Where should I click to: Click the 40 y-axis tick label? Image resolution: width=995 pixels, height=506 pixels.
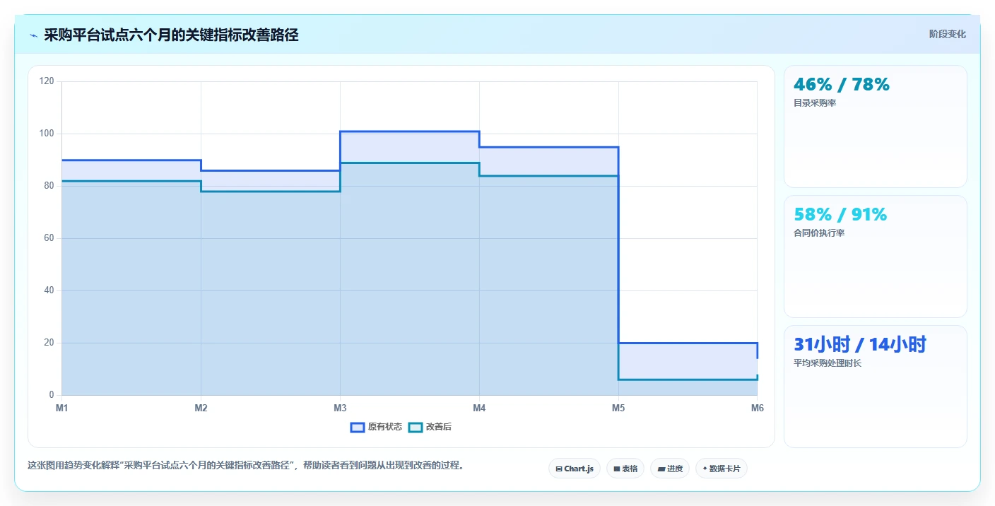pyautogui.click(x=49, y=290)
